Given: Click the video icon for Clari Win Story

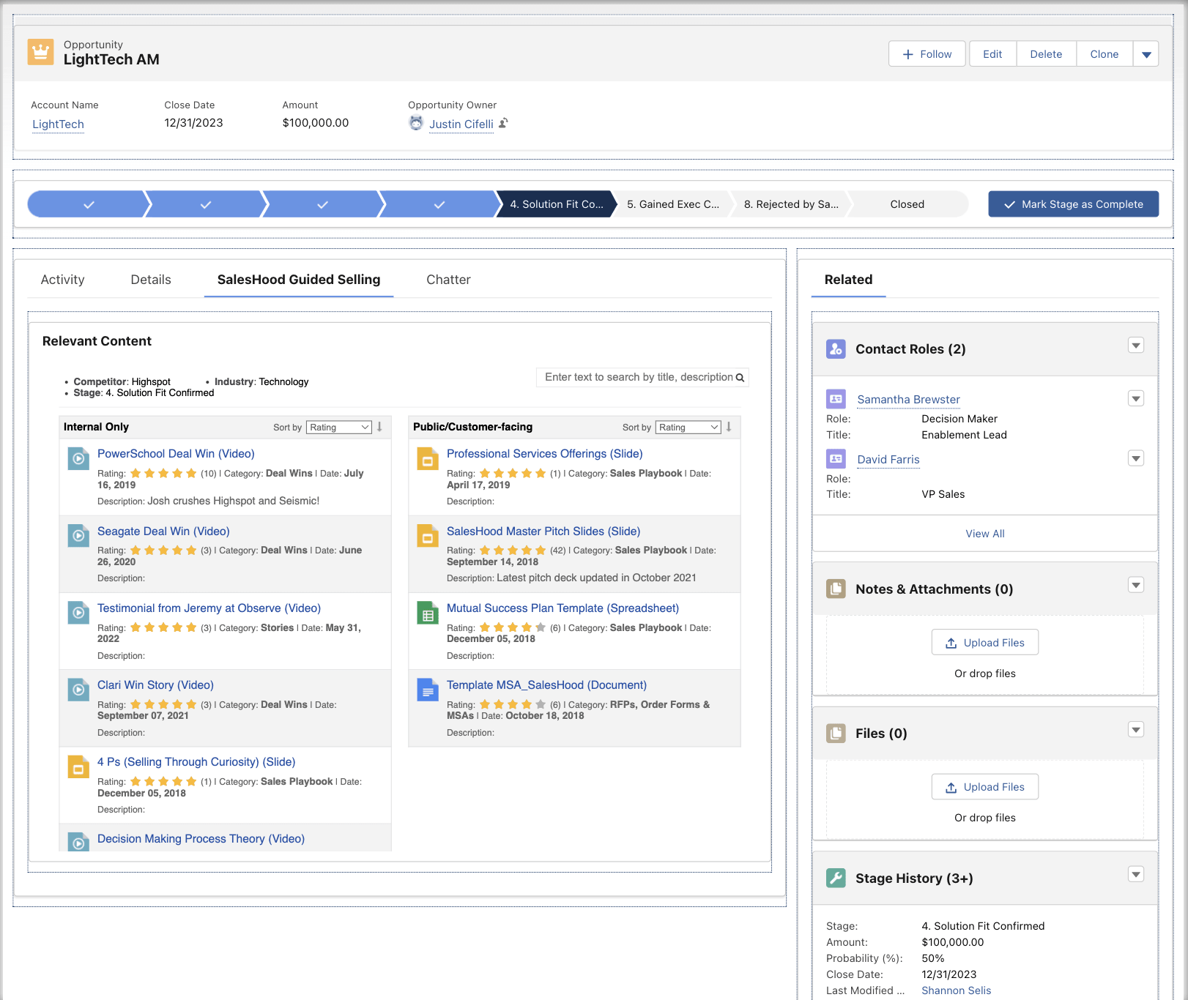Looking at the screenshot, I should tap(78, 689).
